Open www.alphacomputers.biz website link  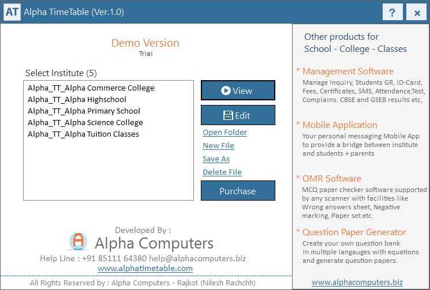point(357,282)
